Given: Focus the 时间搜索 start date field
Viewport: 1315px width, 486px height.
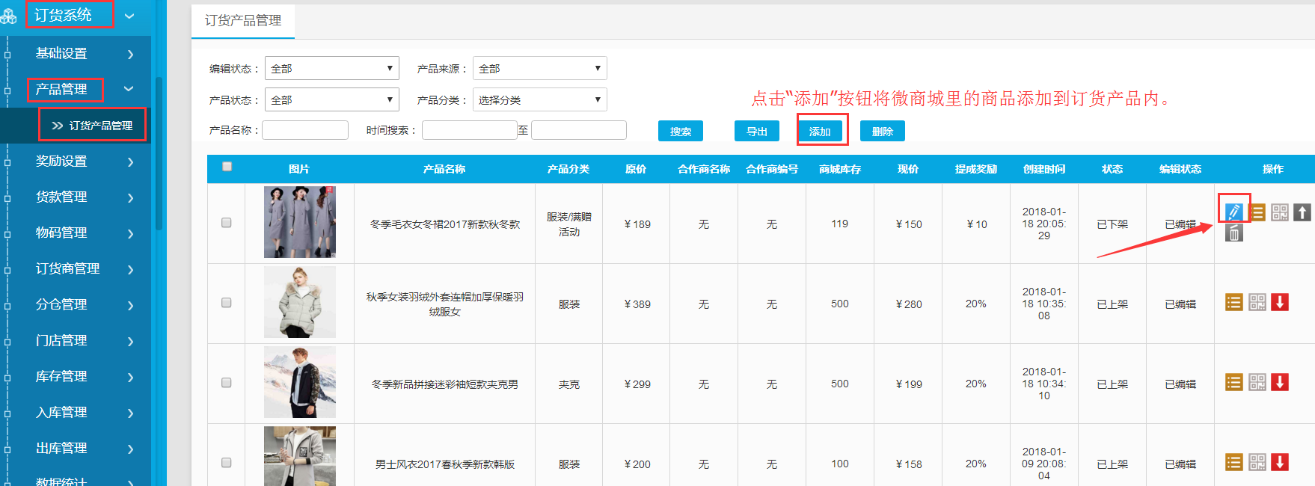Looking at the screenshot, I should [470, 130].
